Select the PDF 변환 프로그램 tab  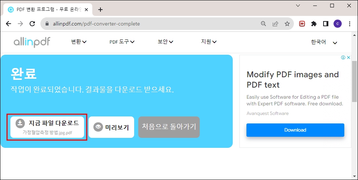(x=47, y=10)
